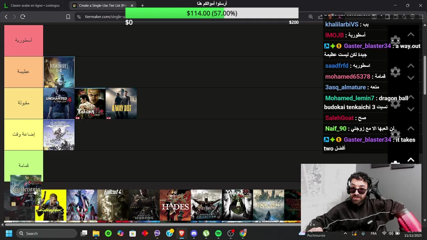Move عظيمة tier row up with chevron
The height and width of the screenshot is (240, 427).
pyautogui.click(x=411, y=66)
